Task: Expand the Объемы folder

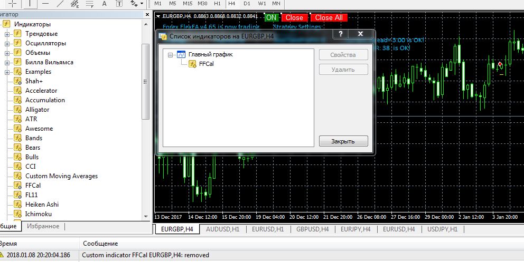Action: tap(7, 53)
